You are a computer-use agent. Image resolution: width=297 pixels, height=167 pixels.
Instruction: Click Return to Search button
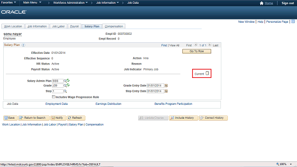click(34, 118)
